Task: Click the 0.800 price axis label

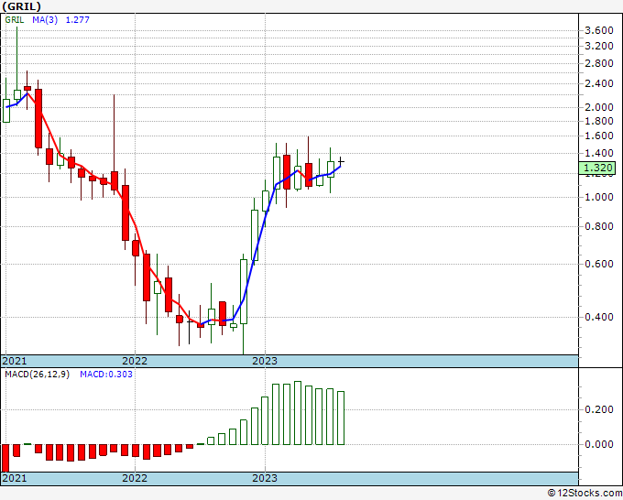Action: click(599, 227)
